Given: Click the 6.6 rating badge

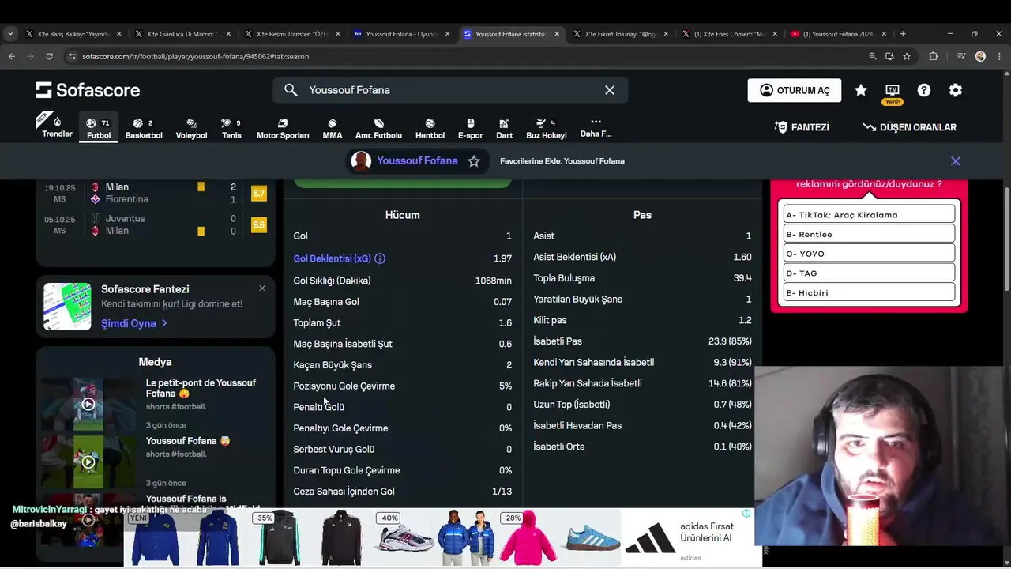Looking at the screenshot, I should point(259,224).
